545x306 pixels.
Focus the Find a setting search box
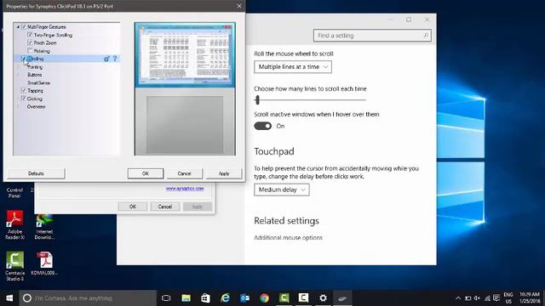click(372, 36)
